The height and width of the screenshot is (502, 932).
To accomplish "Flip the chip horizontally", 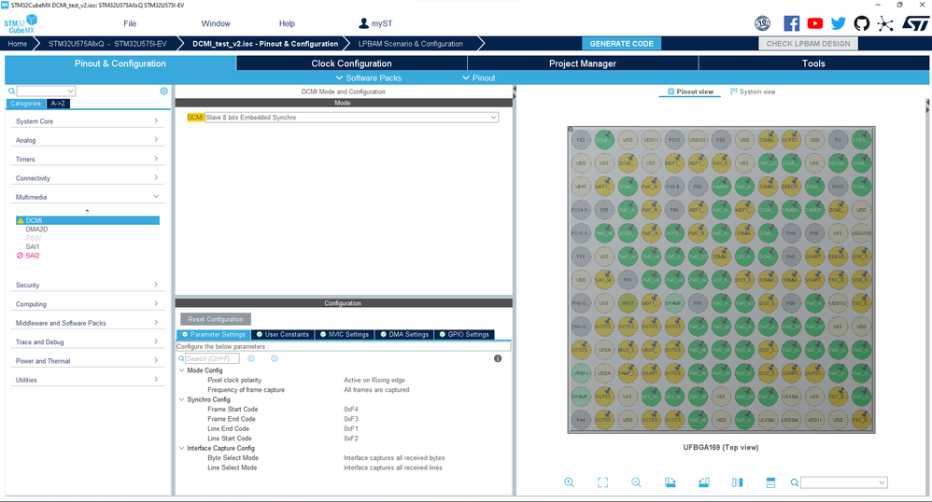I will tap(737, 482).
